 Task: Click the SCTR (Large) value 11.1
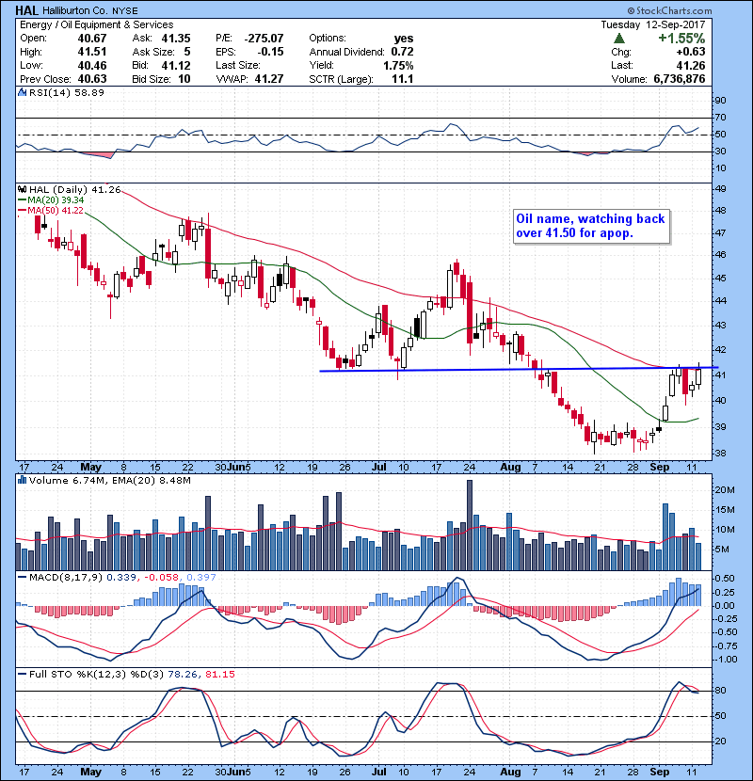(403, 79)
